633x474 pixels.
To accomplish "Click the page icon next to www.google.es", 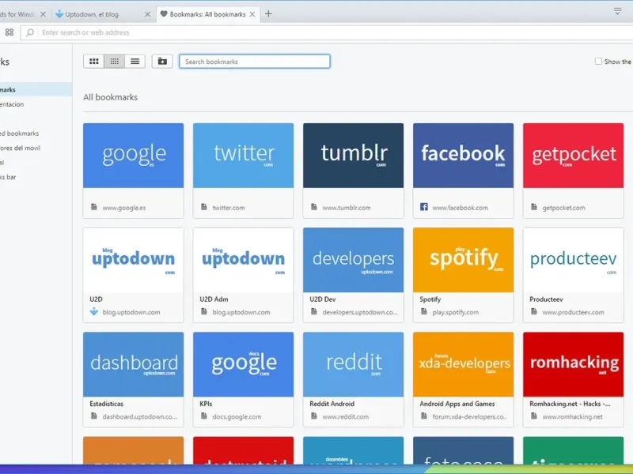I will click(x=93, y=207).
